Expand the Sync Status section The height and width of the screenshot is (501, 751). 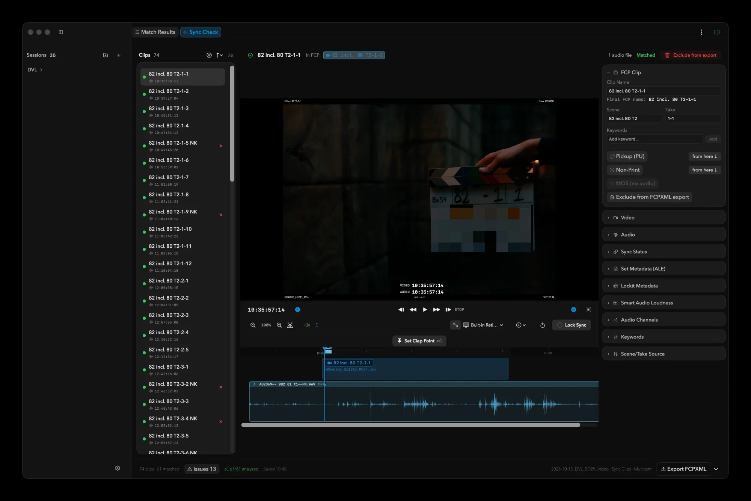664,252
